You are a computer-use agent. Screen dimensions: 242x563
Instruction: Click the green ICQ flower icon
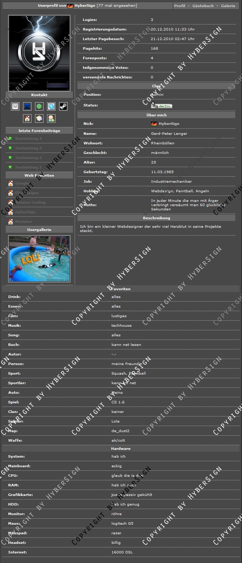pos(39,106)
